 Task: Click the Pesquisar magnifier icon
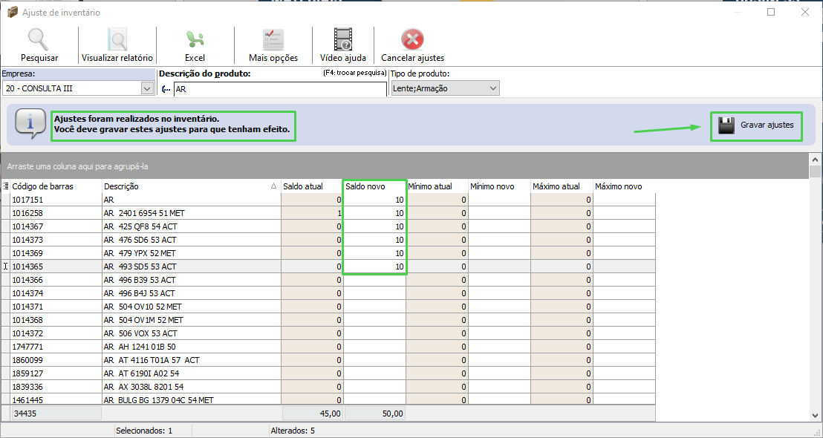[39, 40]
